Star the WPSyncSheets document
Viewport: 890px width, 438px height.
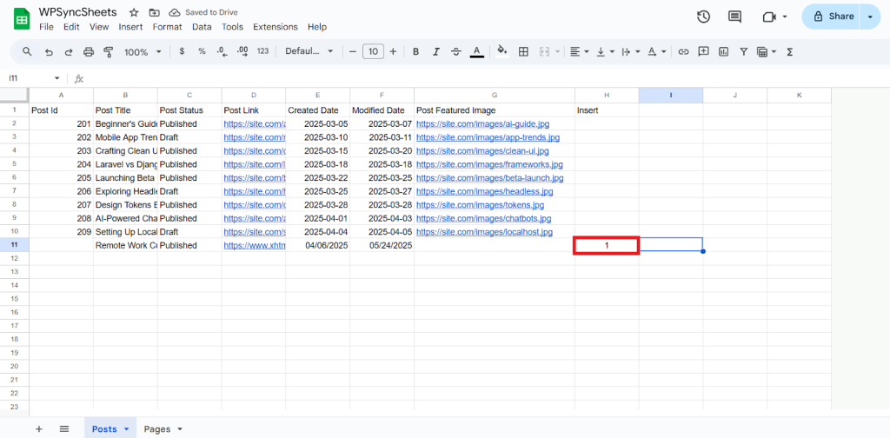point(133,12)
